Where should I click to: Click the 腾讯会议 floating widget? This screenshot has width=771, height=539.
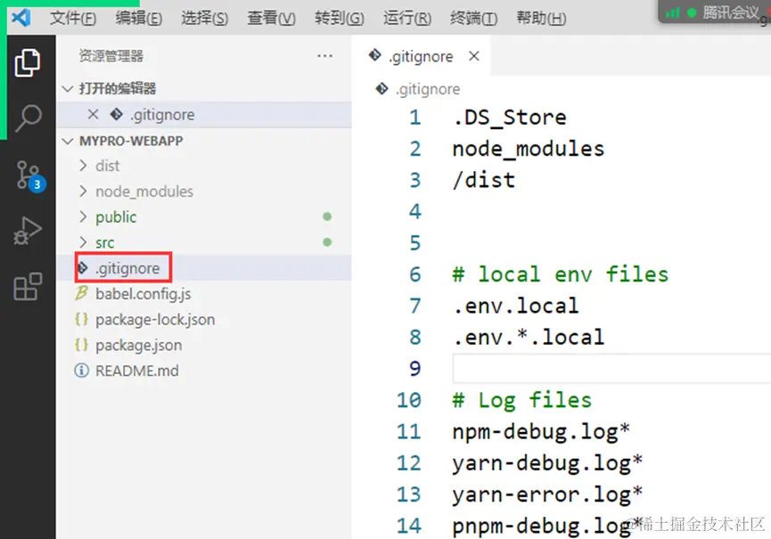714,12
